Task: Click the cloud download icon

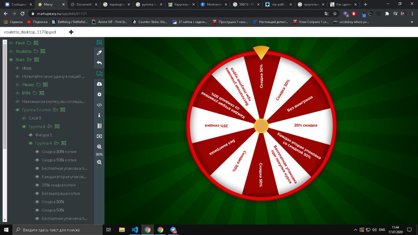Action: point(99,84)
